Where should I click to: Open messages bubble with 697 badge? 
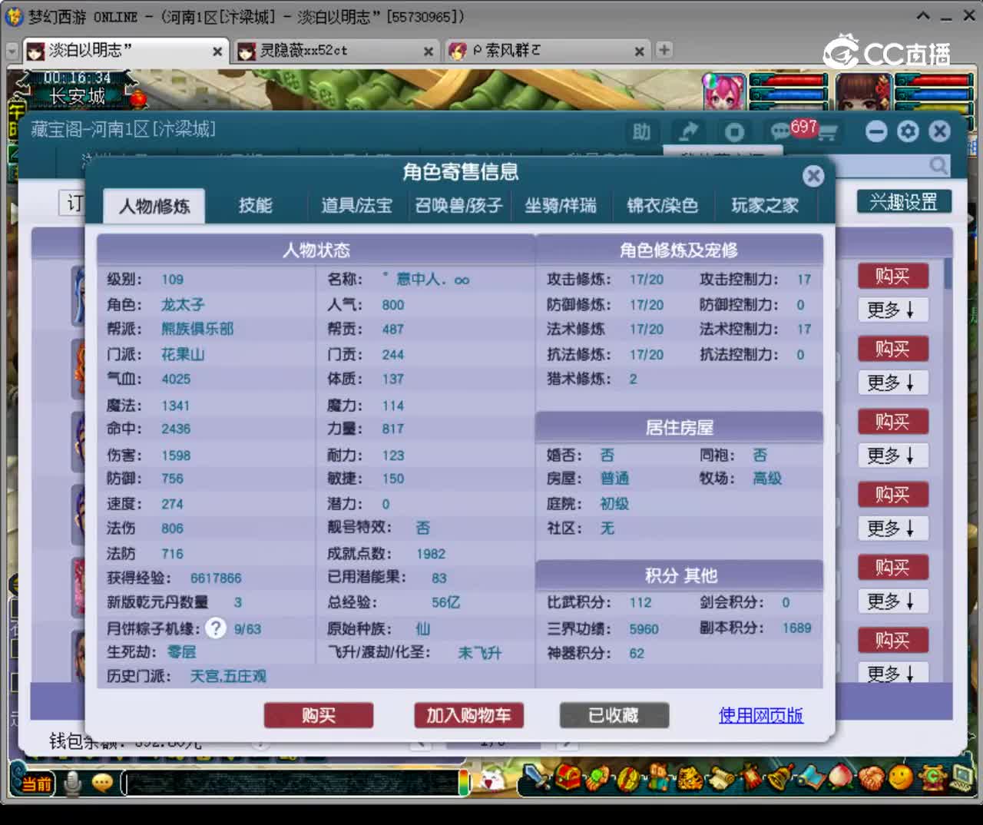coord(781,132)
